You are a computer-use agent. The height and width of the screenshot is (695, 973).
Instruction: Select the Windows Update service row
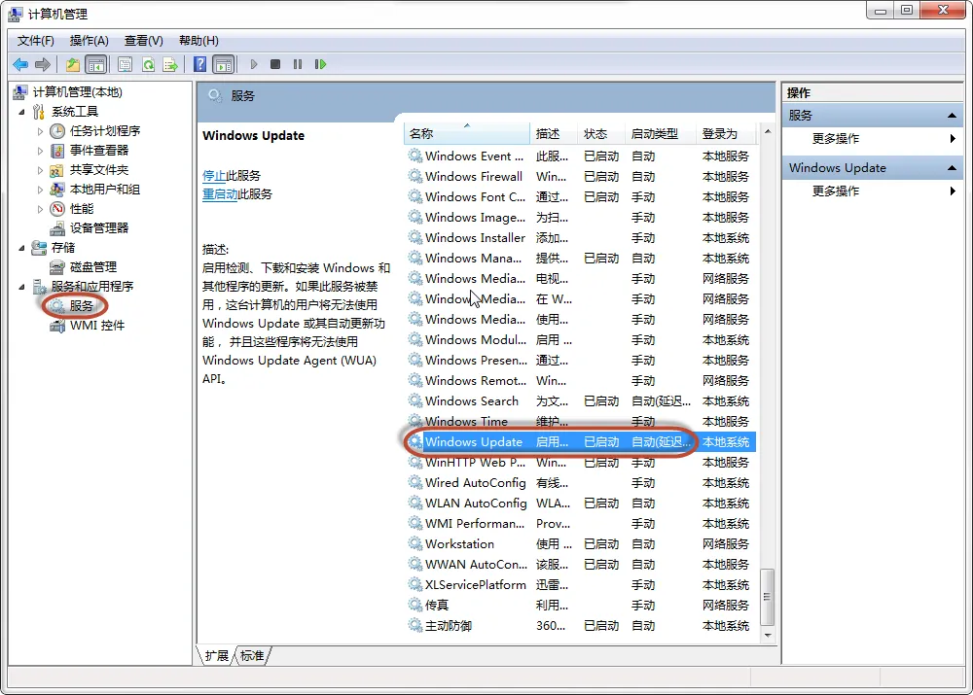click(x=581, y=442)
